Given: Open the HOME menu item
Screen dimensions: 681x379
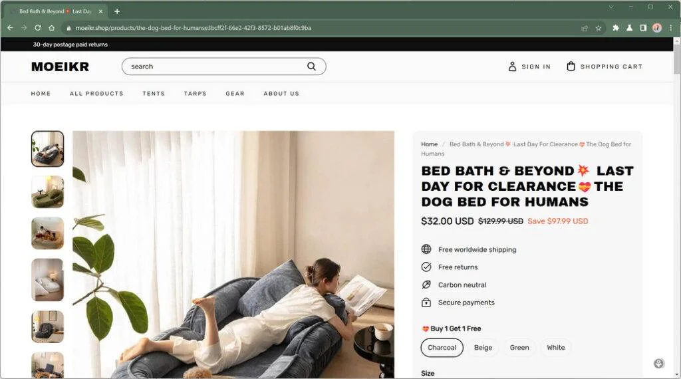Looking at the screenshot, I should coord(41,94).
